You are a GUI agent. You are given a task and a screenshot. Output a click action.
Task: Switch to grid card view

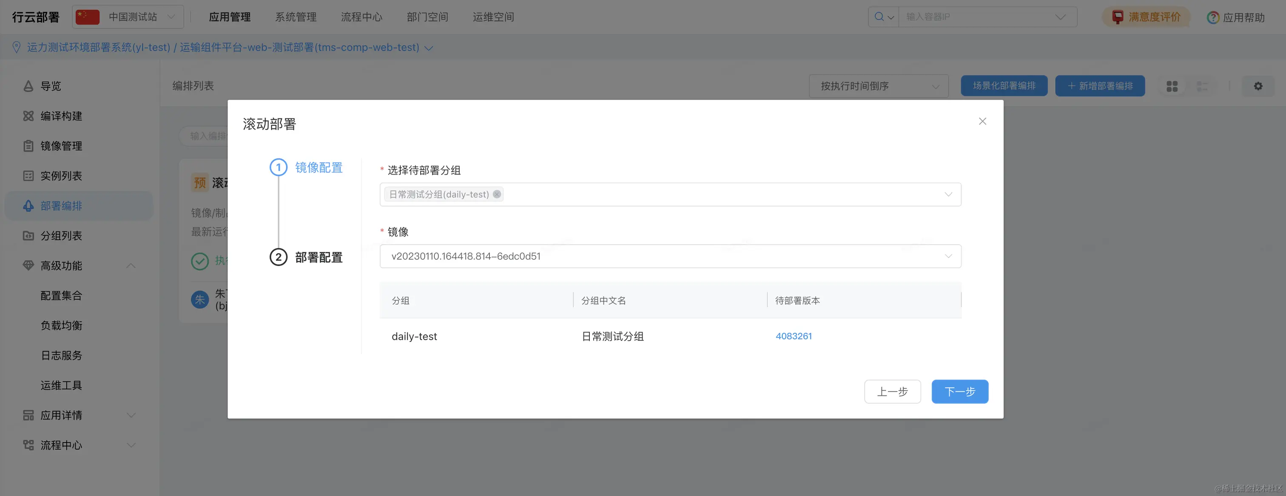click(1172, 86)
